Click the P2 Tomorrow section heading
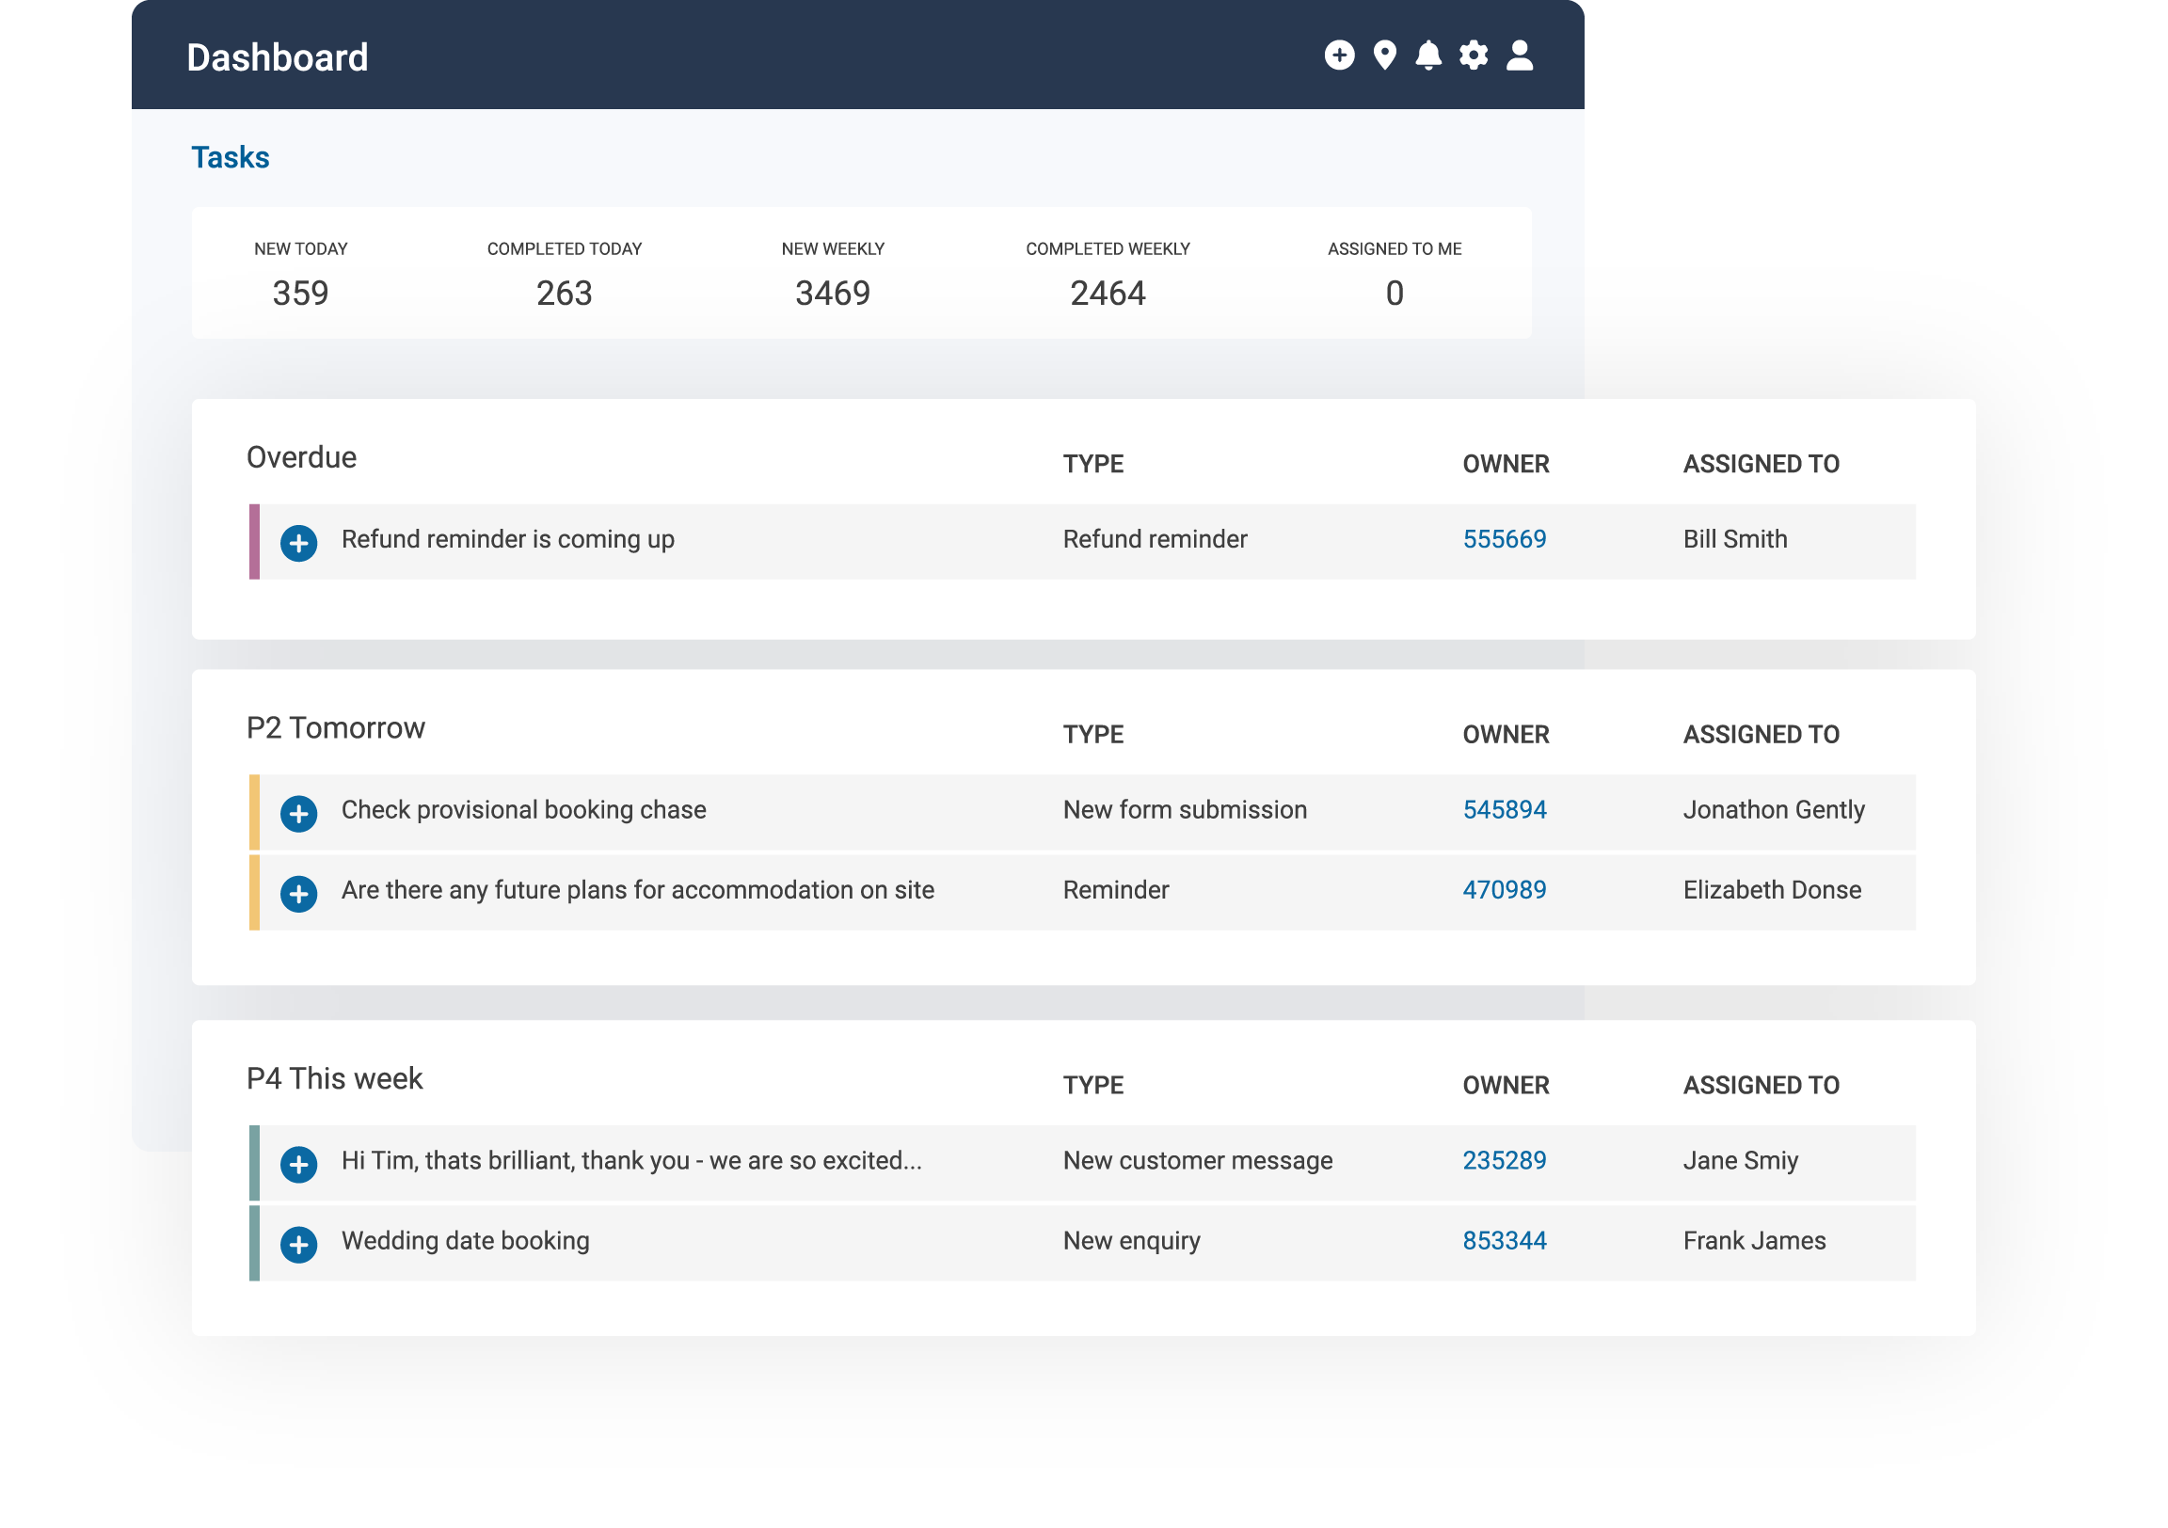2168x1528 pixels. [x=335, y=729]
